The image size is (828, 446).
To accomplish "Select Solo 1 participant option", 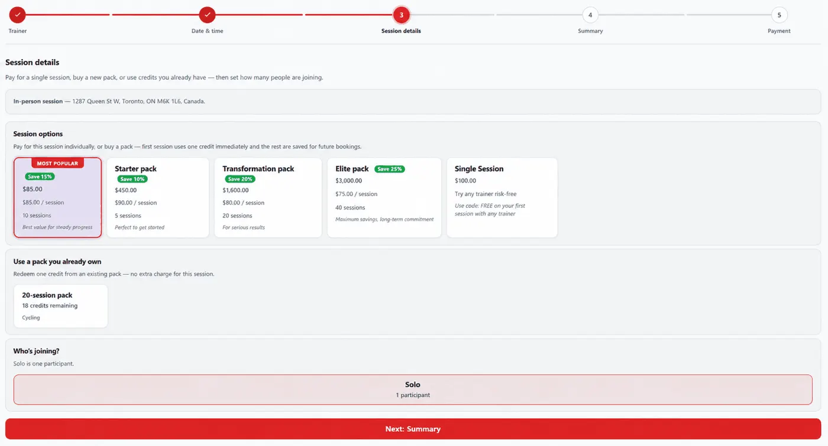I will [413, 389].
